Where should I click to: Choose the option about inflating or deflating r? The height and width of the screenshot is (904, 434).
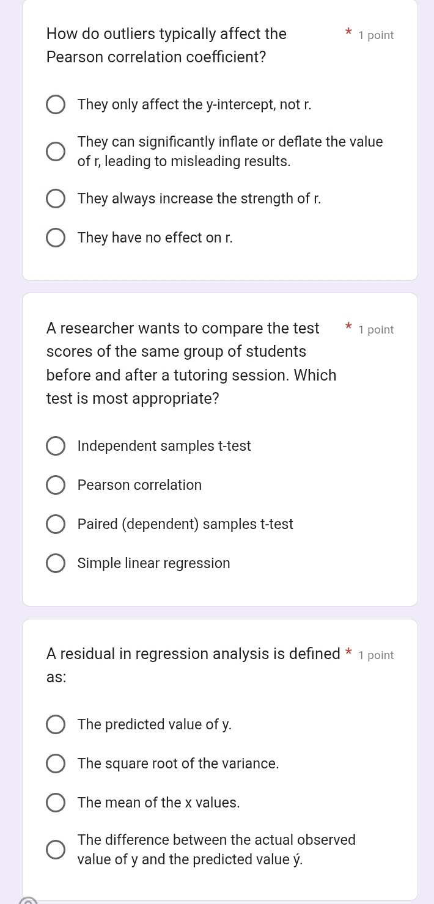pyautogui.click(x=56, y=151)
